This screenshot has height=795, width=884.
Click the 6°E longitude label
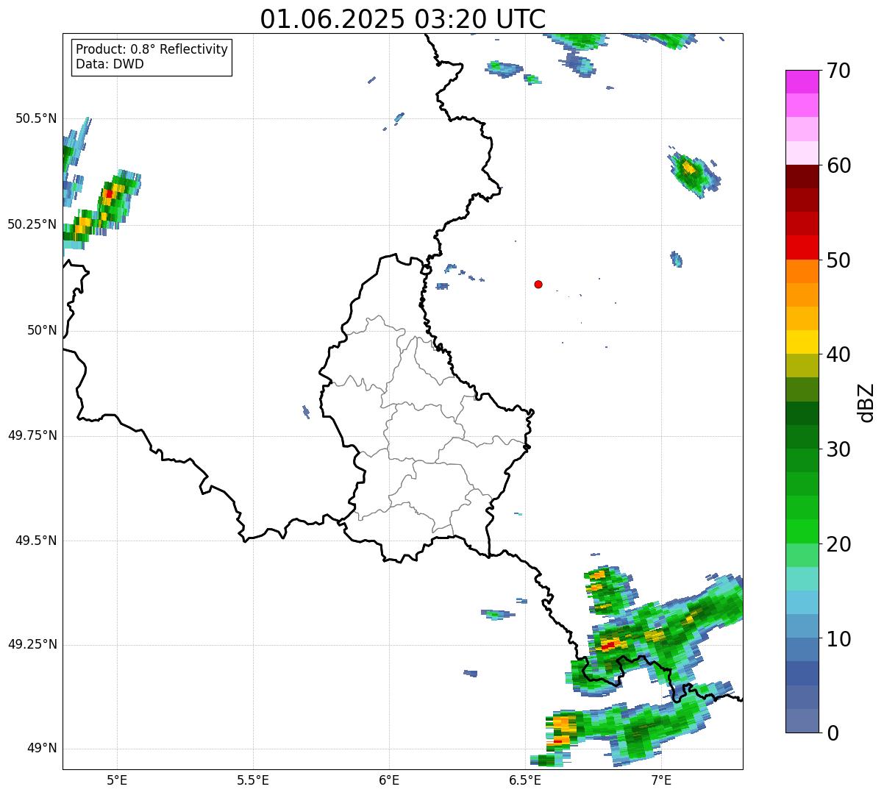coord(389,780)
